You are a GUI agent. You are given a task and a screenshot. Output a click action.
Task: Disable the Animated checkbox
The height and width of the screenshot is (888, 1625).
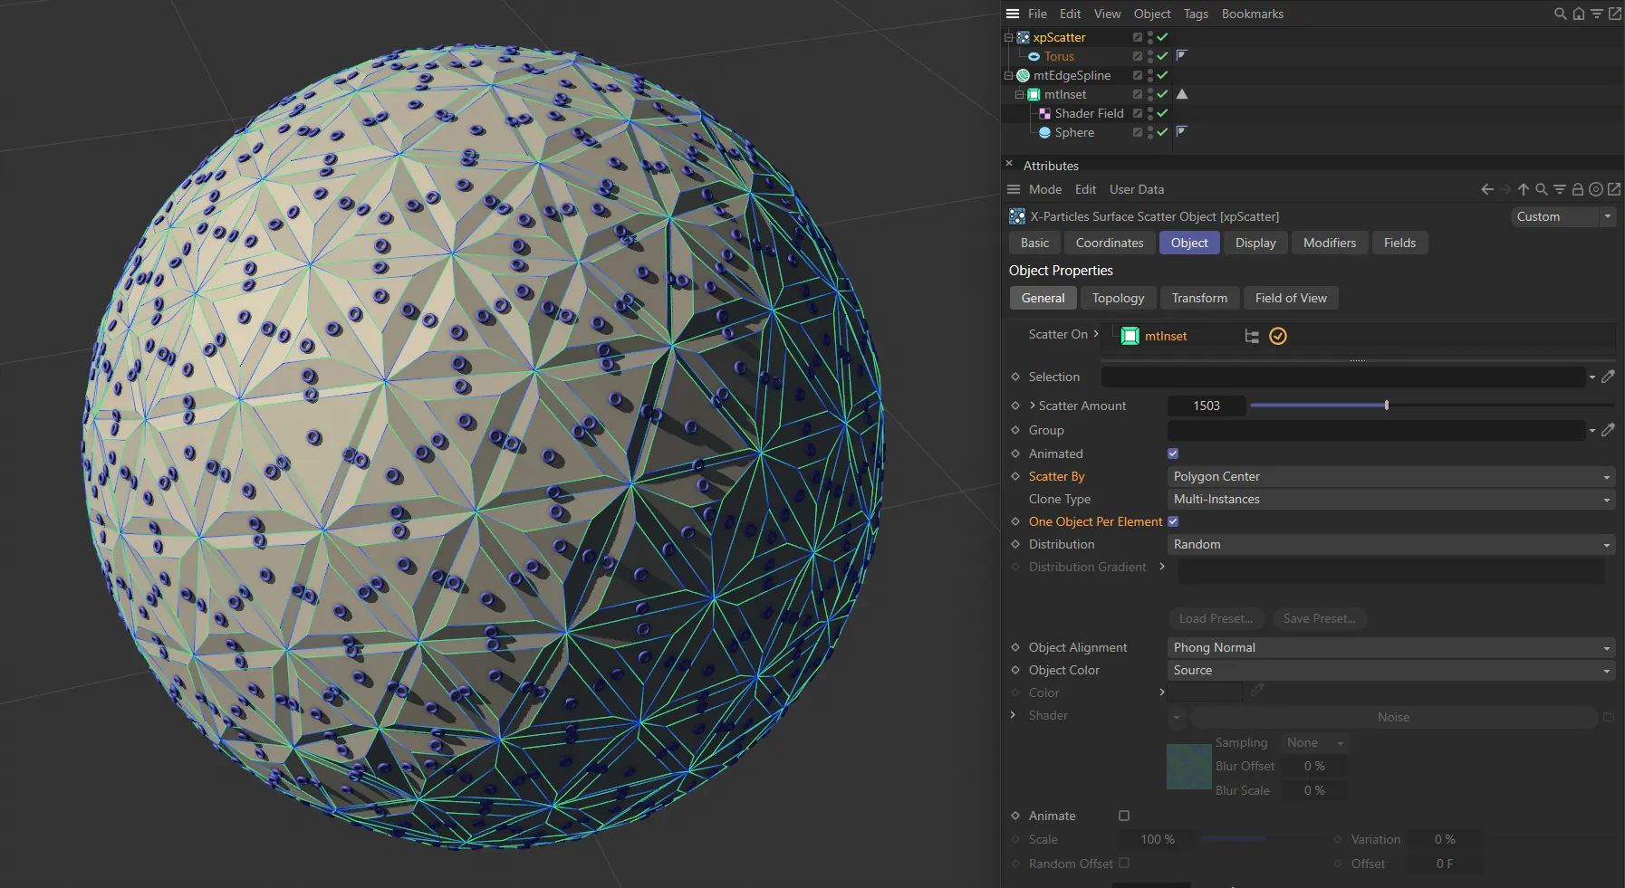[x=1172, y=454]
